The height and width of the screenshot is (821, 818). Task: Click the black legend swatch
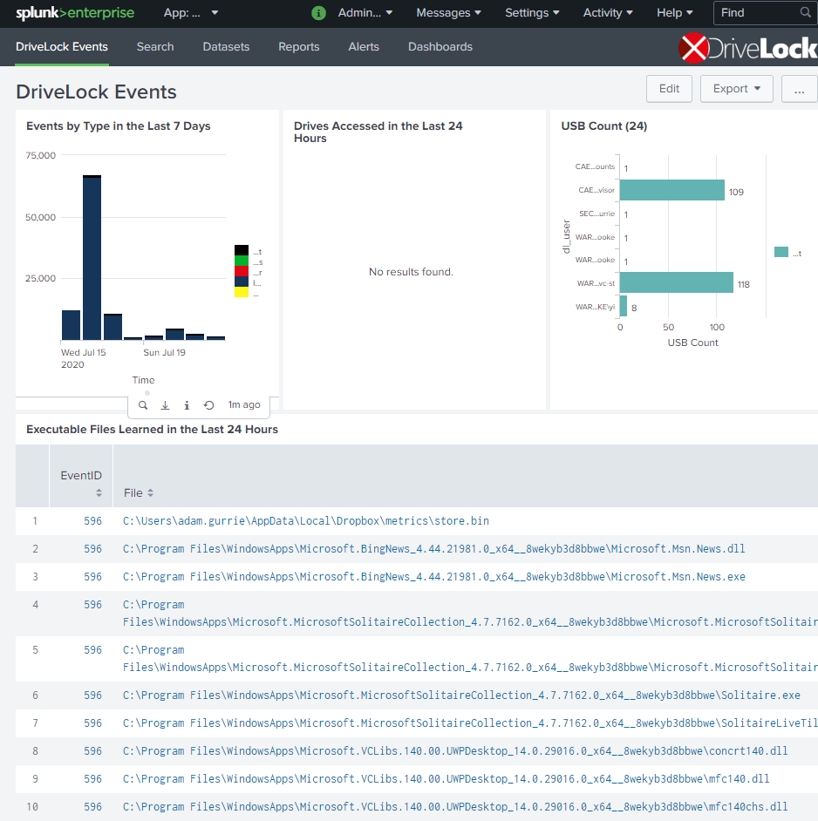pos(242,250)
